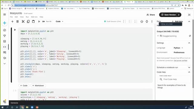This screenshot has width=194, height=109.
Task: Click the browser reload icon
Action: 9,5
